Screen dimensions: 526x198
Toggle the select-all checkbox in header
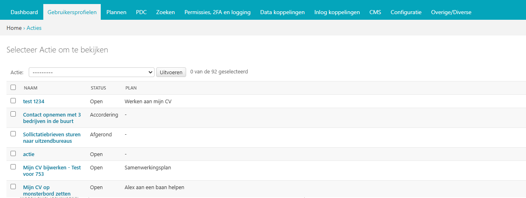(x=13, y=88)
